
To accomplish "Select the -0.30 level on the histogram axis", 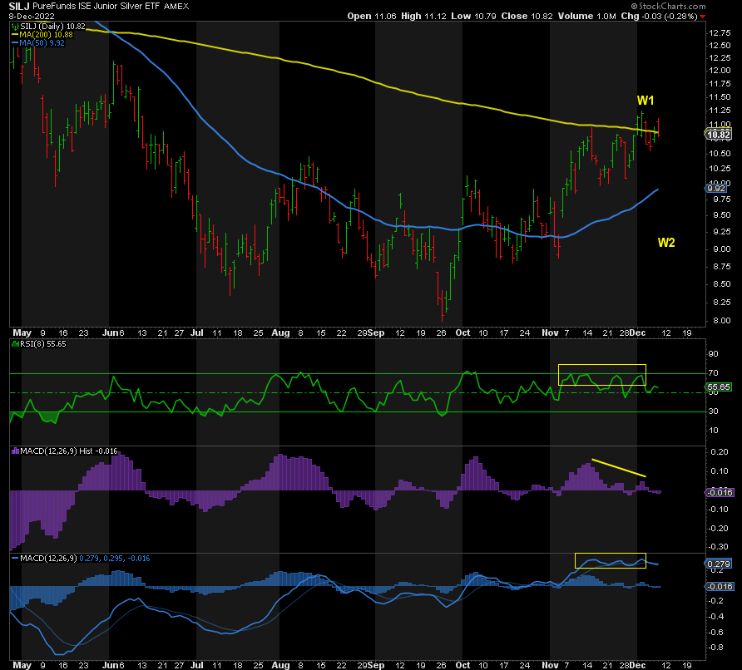I will 718,547.
